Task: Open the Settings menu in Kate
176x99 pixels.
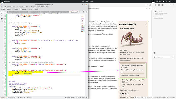Action: [43, 7]
